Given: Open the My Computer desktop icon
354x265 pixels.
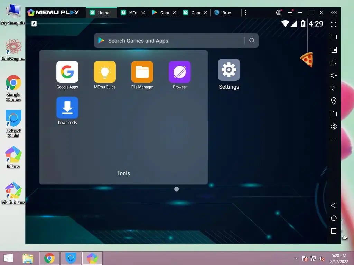Looking at the screenshot, I should click(13, 14).
